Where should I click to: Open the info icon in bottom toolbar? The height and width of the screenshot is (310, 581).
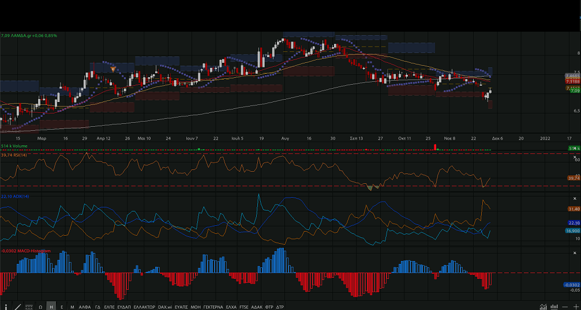[6, 307]
